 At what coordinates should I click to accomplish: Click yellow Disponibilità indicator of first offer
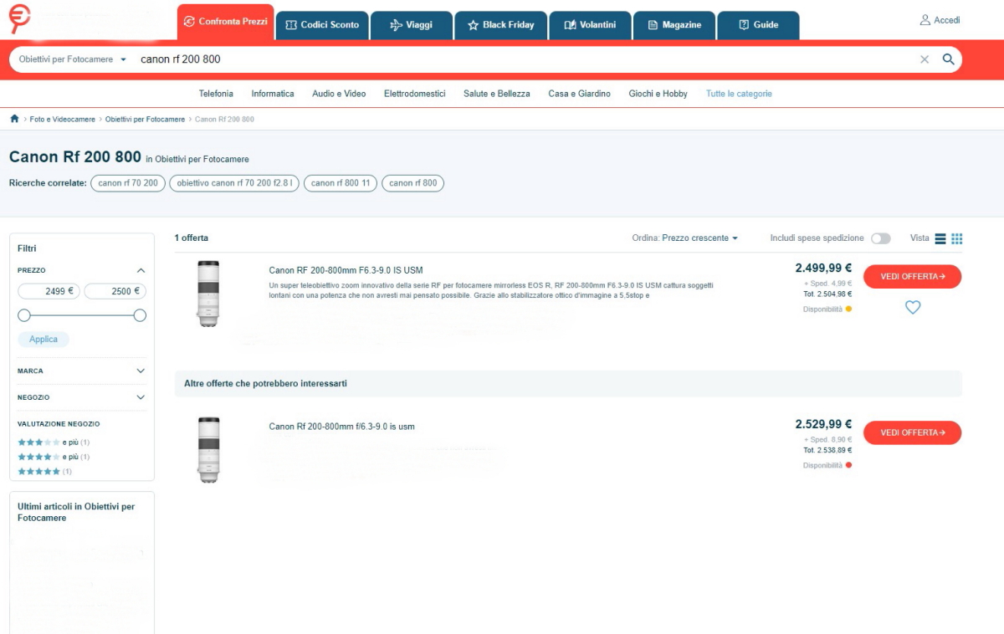click(x=848, y=309)
